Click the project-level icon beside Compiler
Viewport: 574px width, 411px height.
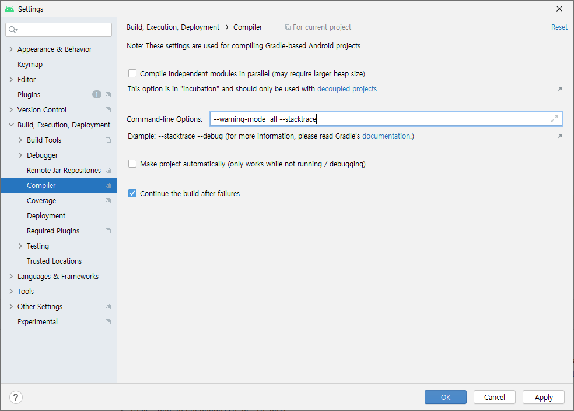pyautogui.click(x=108, y=186)
